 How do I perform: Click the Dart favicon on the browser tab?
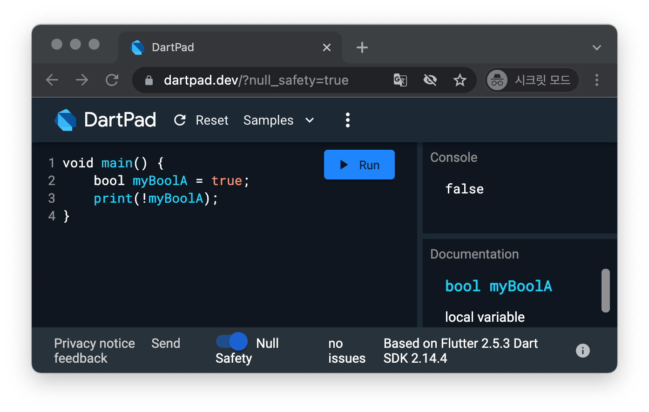[x=137, y=47]
